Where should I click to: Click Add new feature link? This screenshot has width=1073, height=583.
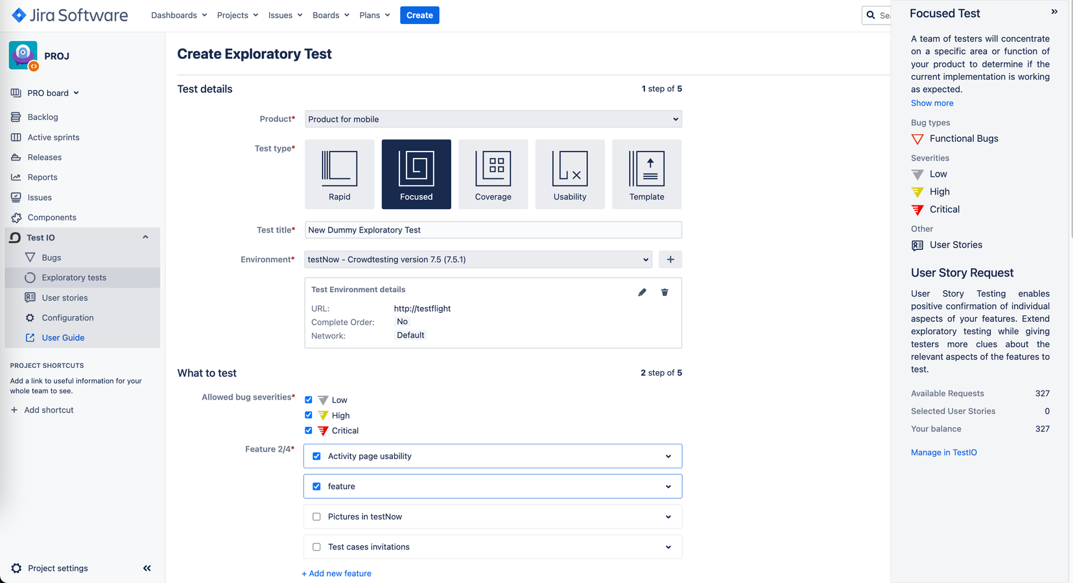(x=336, y=573)
